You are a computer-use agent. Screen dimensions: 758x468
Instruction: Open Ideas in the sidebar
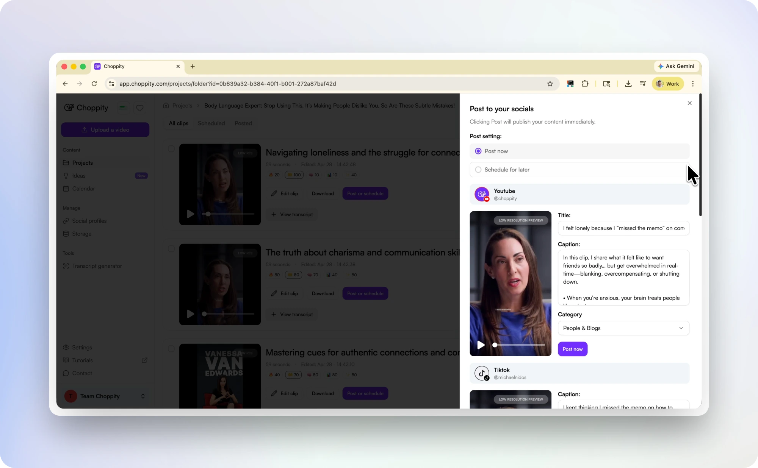[x=105, y=176]
